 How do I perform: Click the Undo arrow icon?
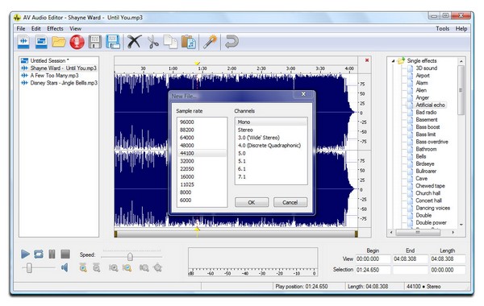tap(232, 42)
